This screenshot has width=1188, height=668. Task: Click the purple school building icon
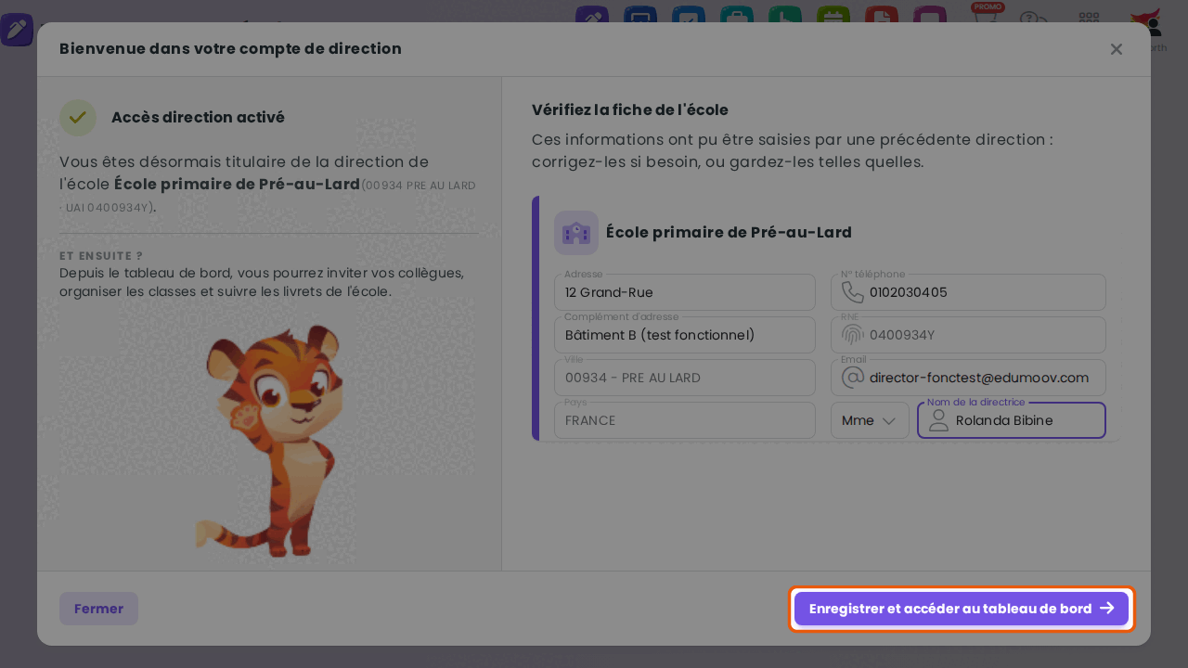(576, 233)
